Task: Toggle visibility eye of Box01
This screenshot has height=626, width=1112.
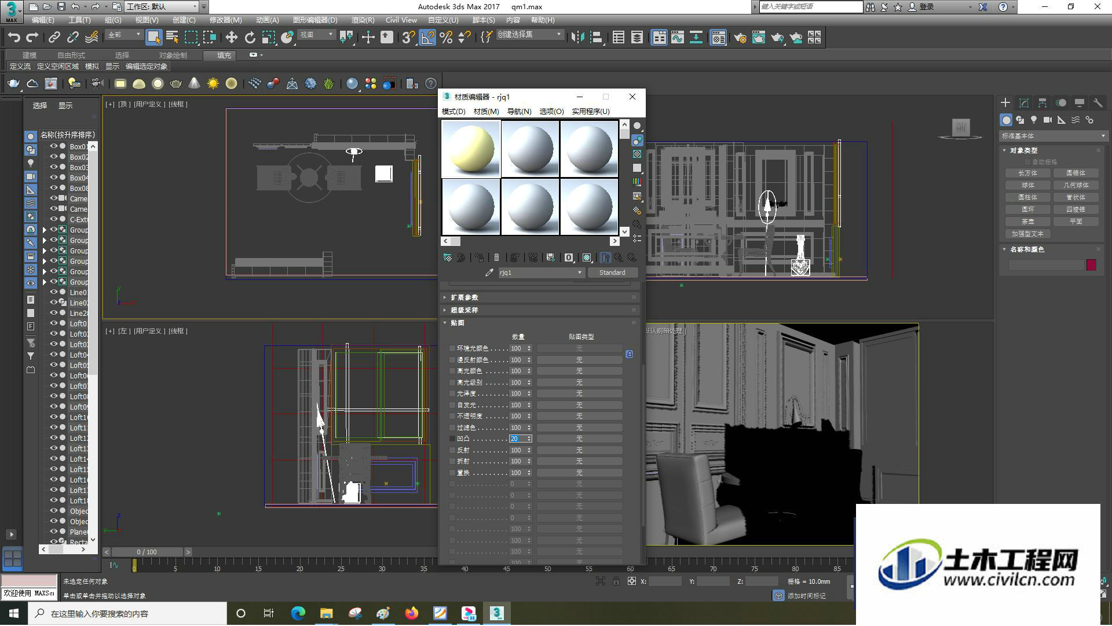Action: point(54,147)
